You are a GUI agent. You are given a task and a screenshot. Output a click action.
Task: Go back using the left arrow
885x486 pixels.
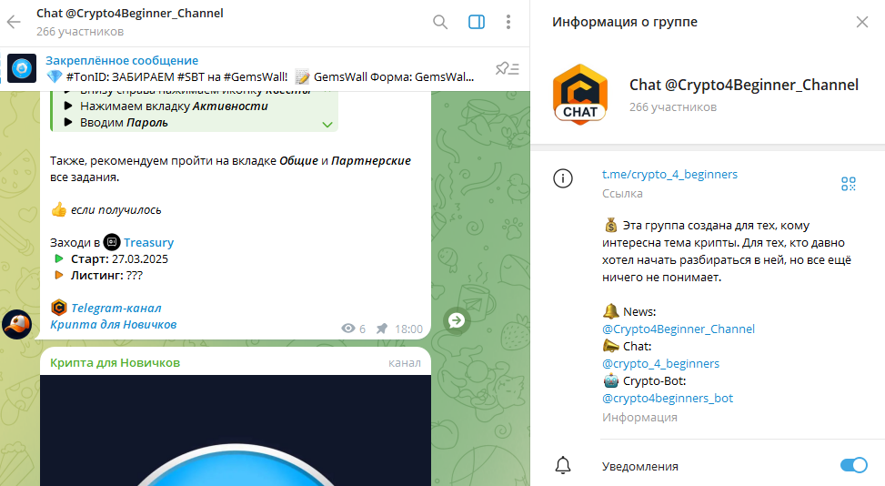pyautogui.click(x=14, y=22)
